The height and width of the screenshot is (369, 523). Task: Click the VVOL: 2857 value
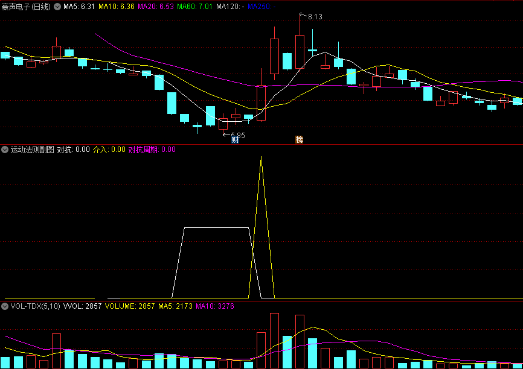pyautogui.click(x=82, y=306)
